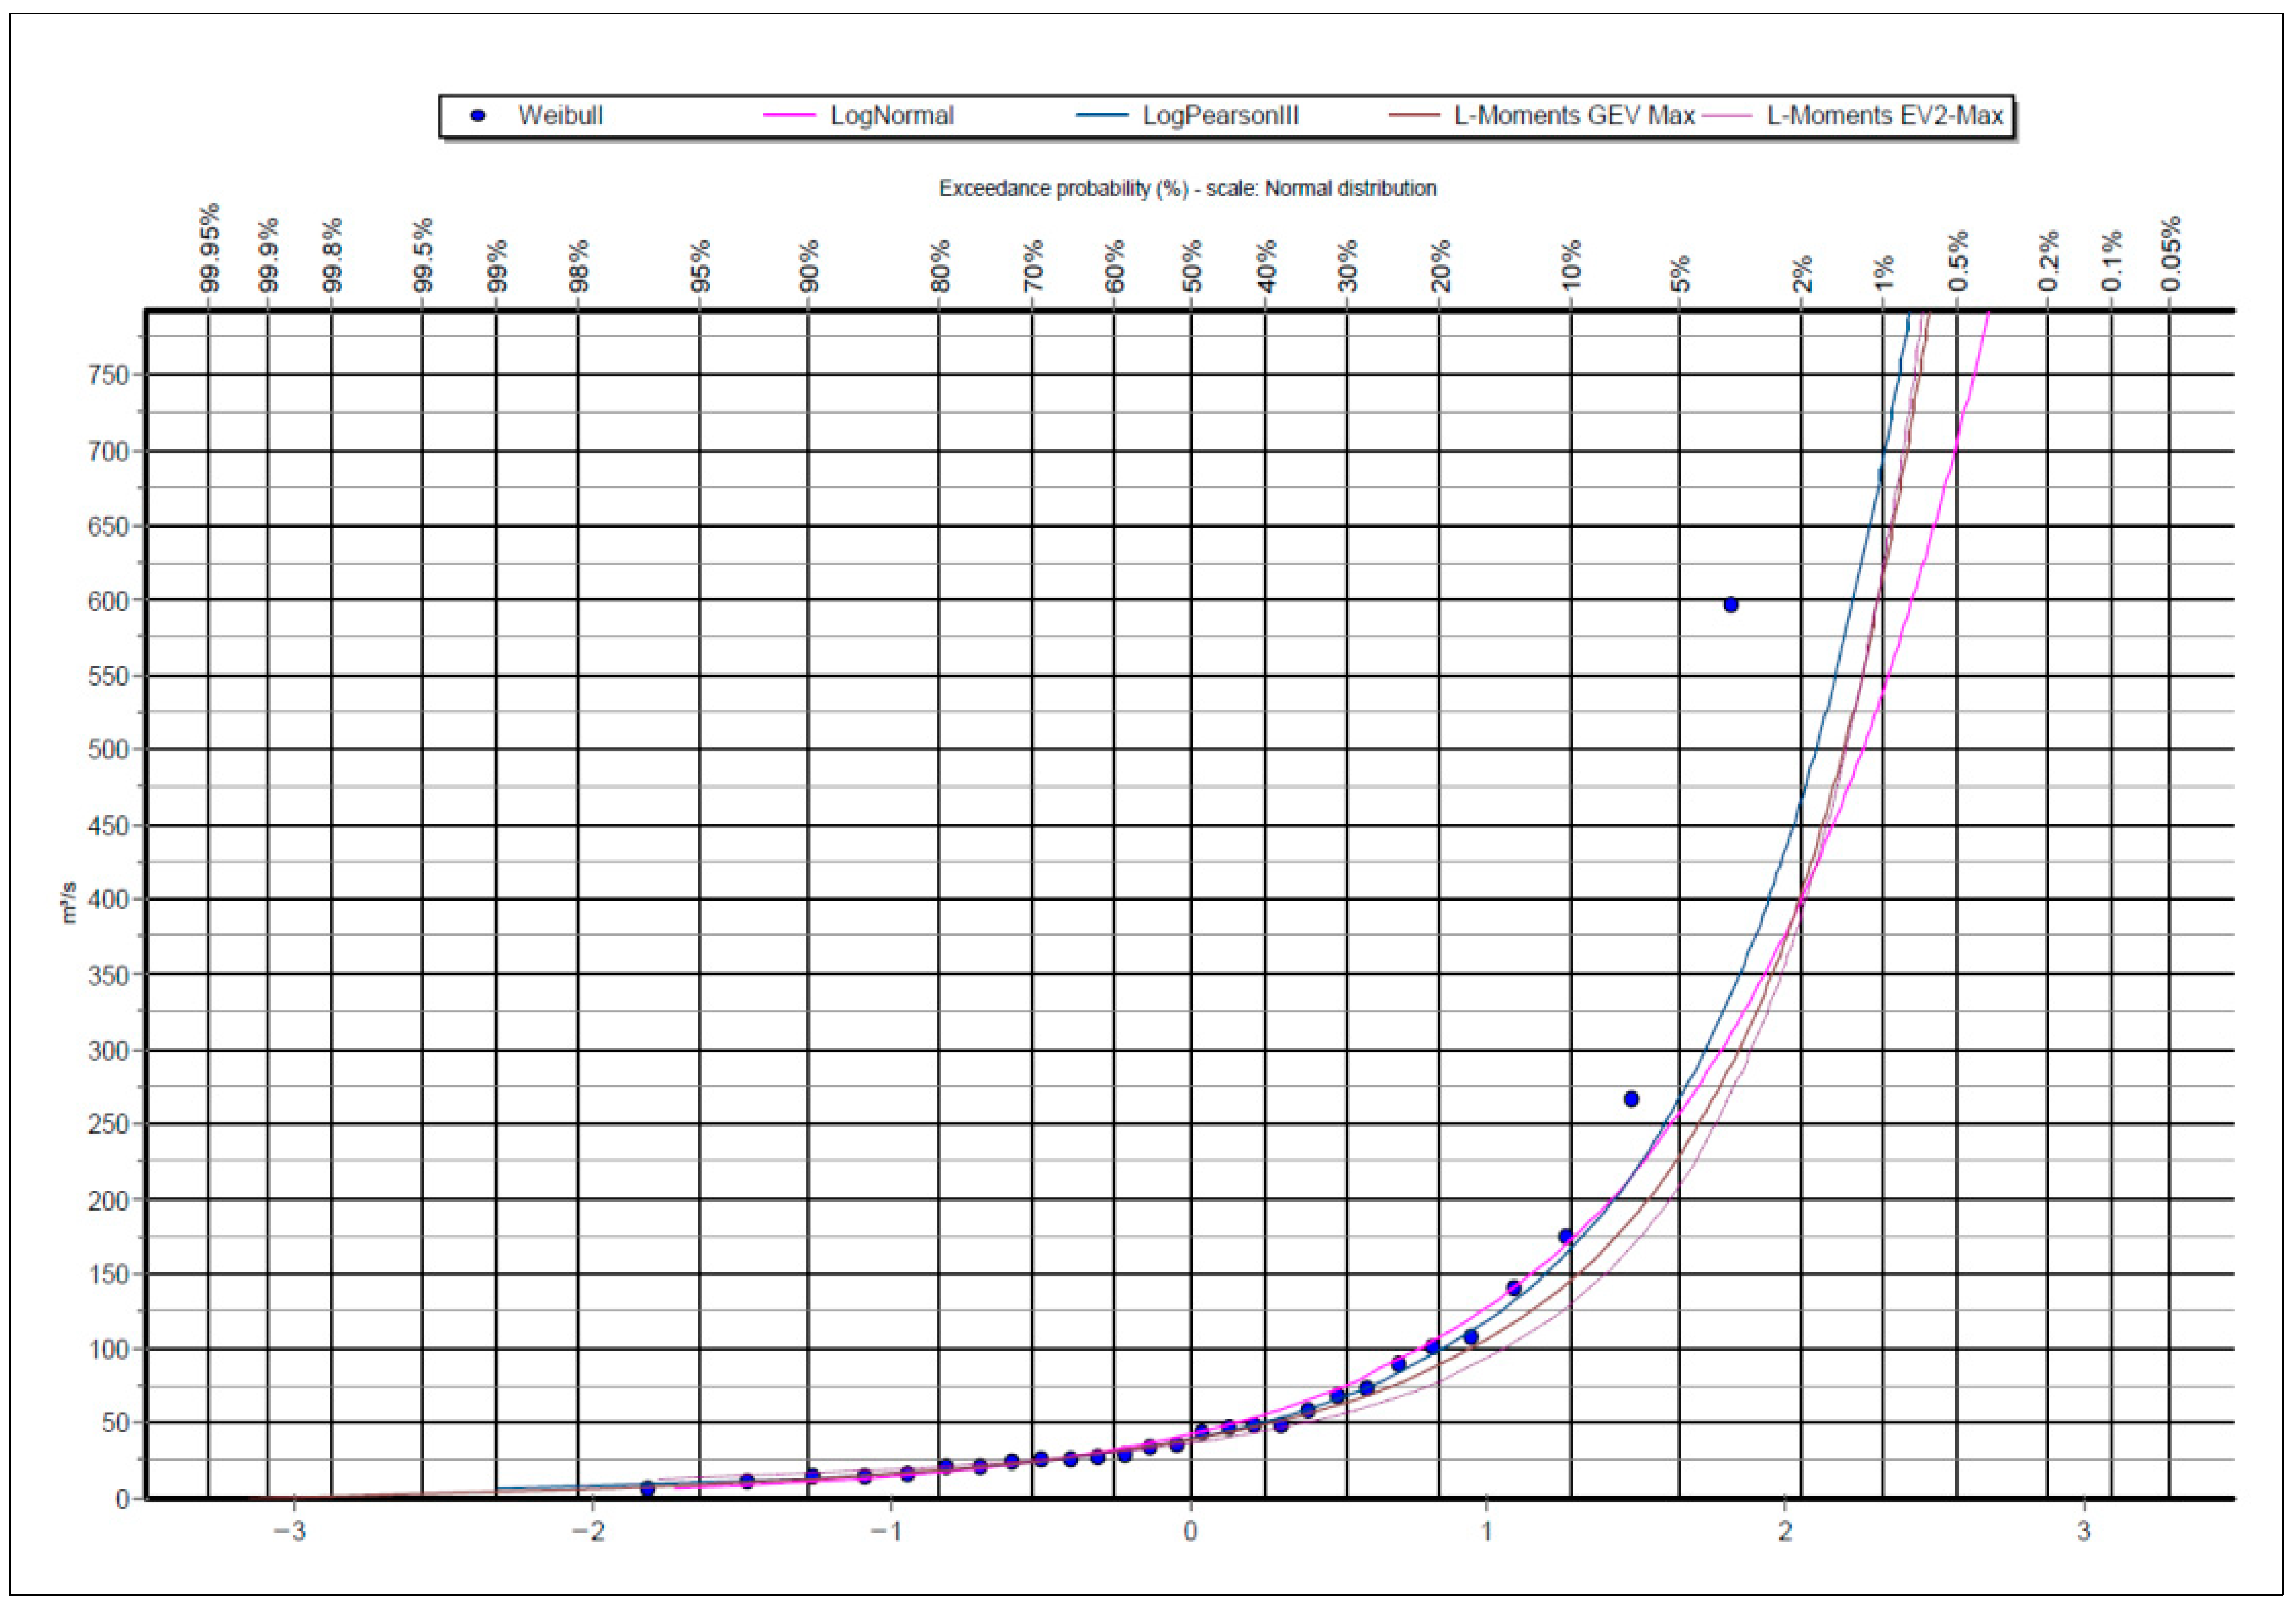Click the Weibull data point near 265 m³/s
Screen dimensions: 2296x1608
click(x=1631, y=1099)
